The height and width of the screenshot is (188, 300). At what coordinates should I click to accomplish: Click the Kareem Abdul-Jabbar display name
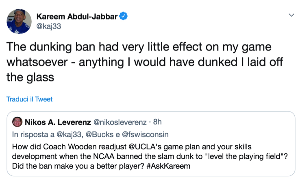click(77, 16)
